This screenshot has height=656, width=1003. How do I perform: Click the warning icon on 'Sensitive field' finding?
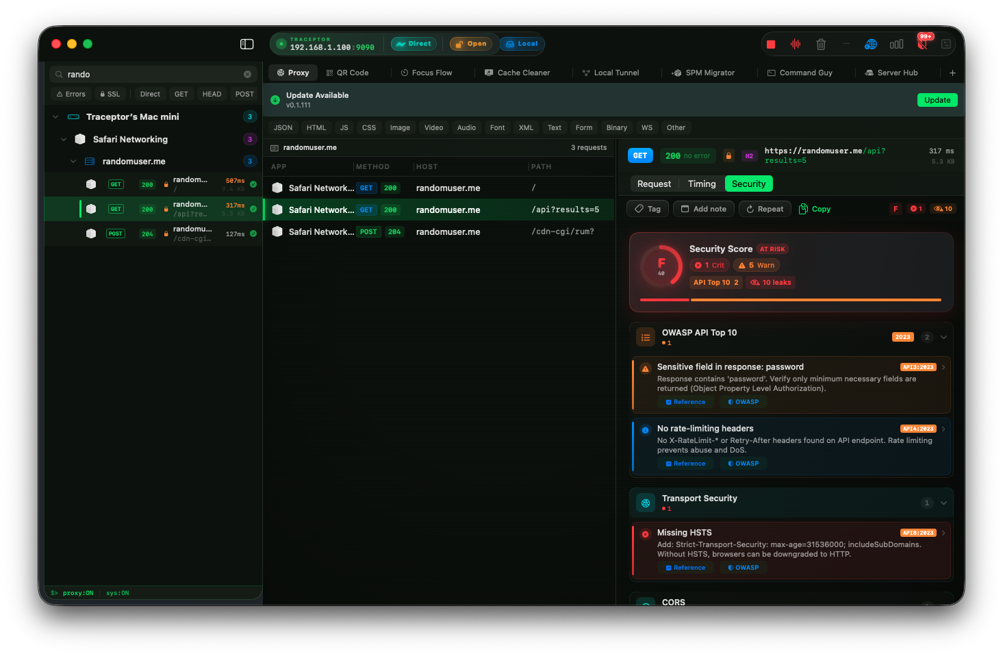coord(645,368)
